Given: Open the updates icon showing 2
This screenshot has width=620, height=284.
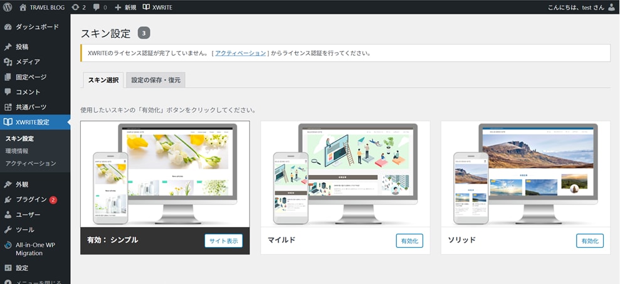Looking at the screenshot, I should pyautogui.click(x=75, y=7).
